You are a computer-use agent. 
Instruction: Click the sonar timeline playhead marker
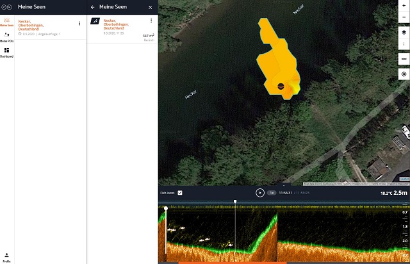(235, 201)
